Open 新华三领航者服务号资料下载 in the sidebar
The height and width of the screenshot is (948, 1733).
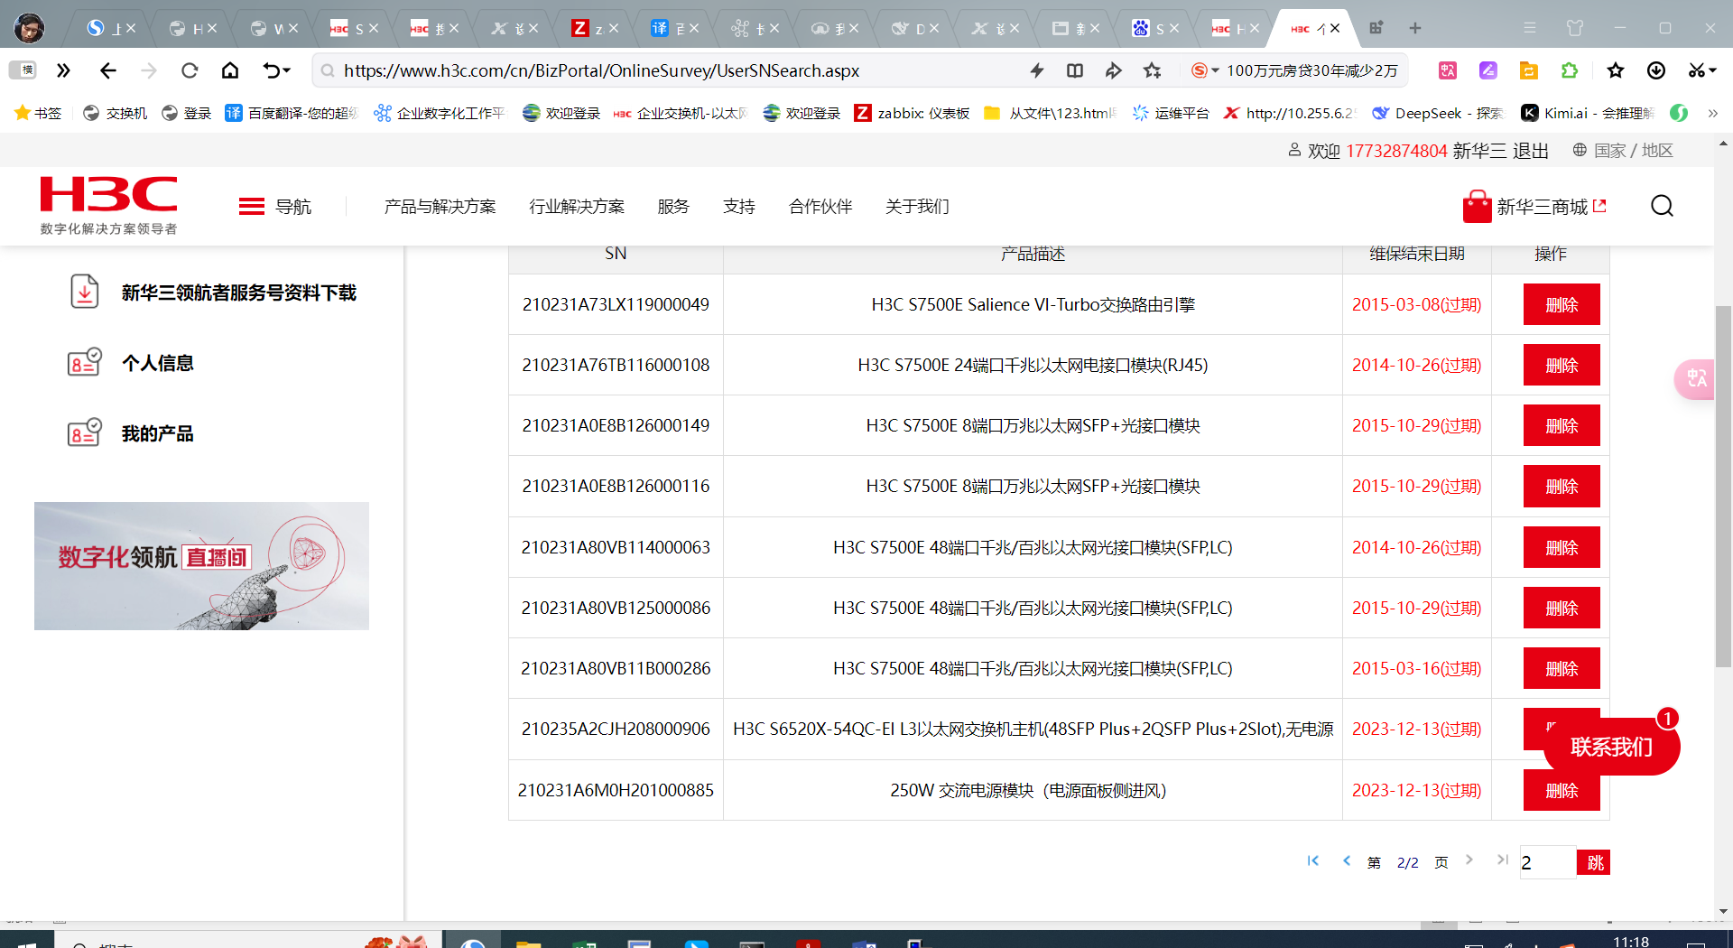click(239, 293)
